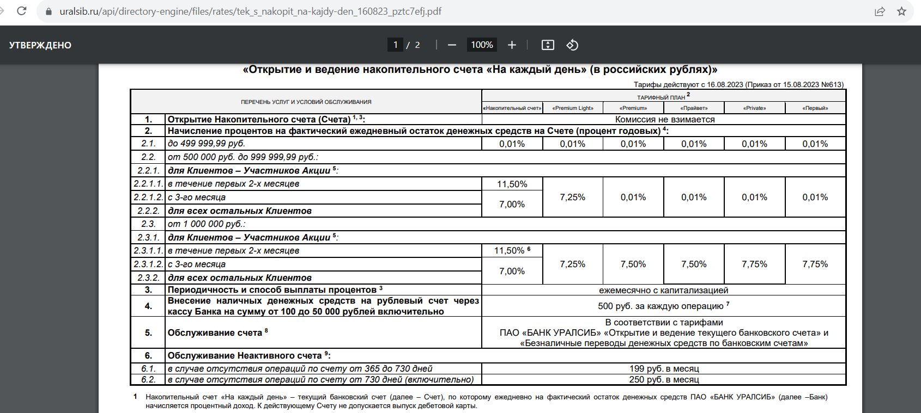
Task: Click 'ПЕРЕЧЕНЬ УСЛУГ И УСЛОВИЙ ОБСЛУЖИВАНИЯ' header
Action: 306,102
